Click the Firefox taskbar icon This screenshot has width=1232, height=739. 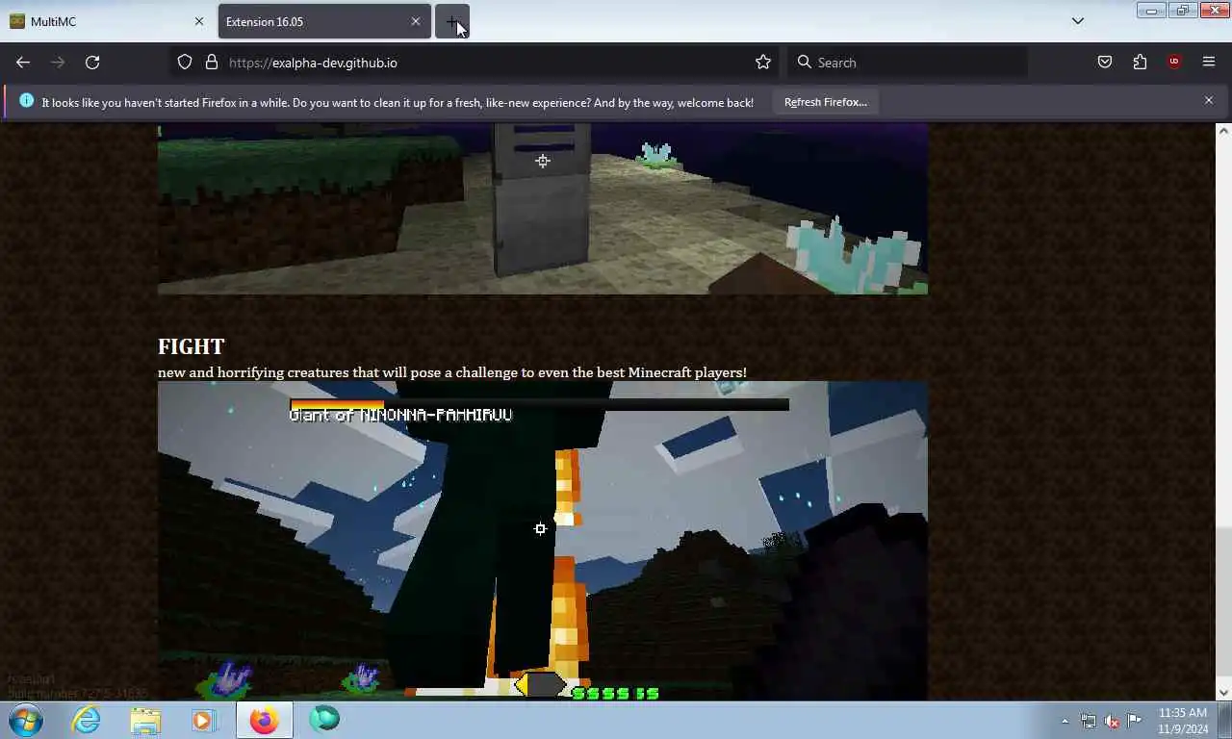pos(264,720)
